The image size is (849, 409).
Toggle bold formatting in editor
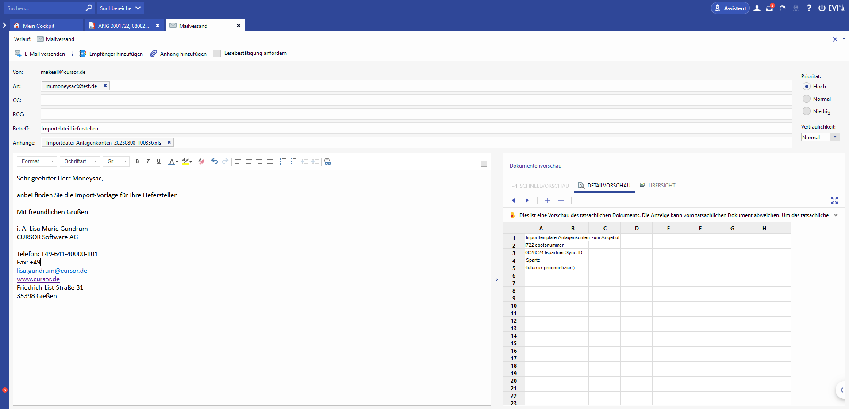coord(137,161)
